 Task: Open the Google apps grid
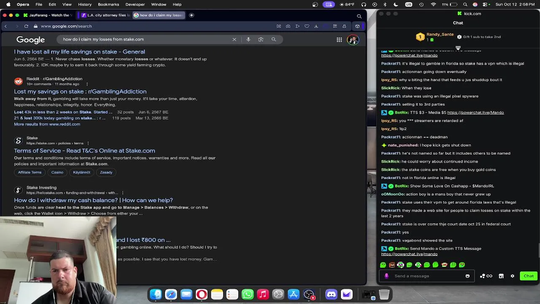(339, 40)
